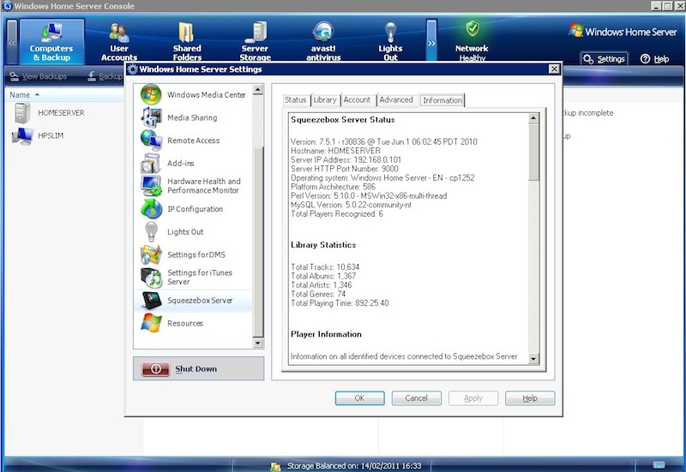The height and width of the screenshot is (472, 686).
Task: Click Storage Balanced status bar entry
Action: [346, 466]
